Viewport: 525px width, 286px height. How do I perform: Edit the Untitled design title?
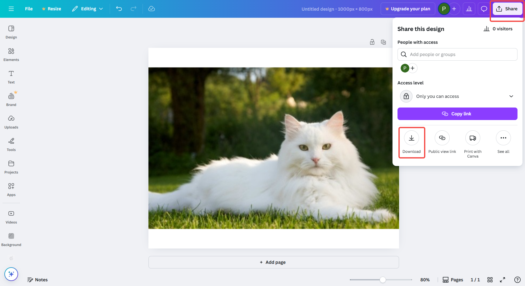tap(337, 9)
